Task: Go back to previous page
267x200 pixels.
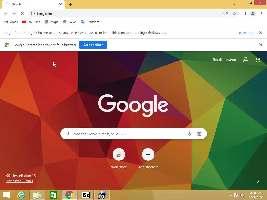Action: 6,14
